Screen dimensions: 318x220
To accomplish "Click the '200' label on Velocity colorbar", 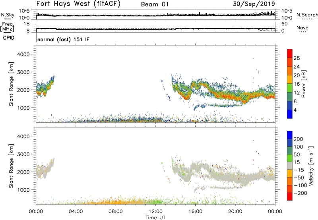I will (299, 139).
